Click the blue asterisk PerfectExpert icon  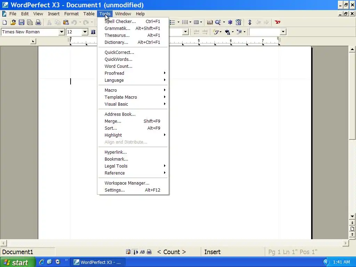[x=230, y=22]
